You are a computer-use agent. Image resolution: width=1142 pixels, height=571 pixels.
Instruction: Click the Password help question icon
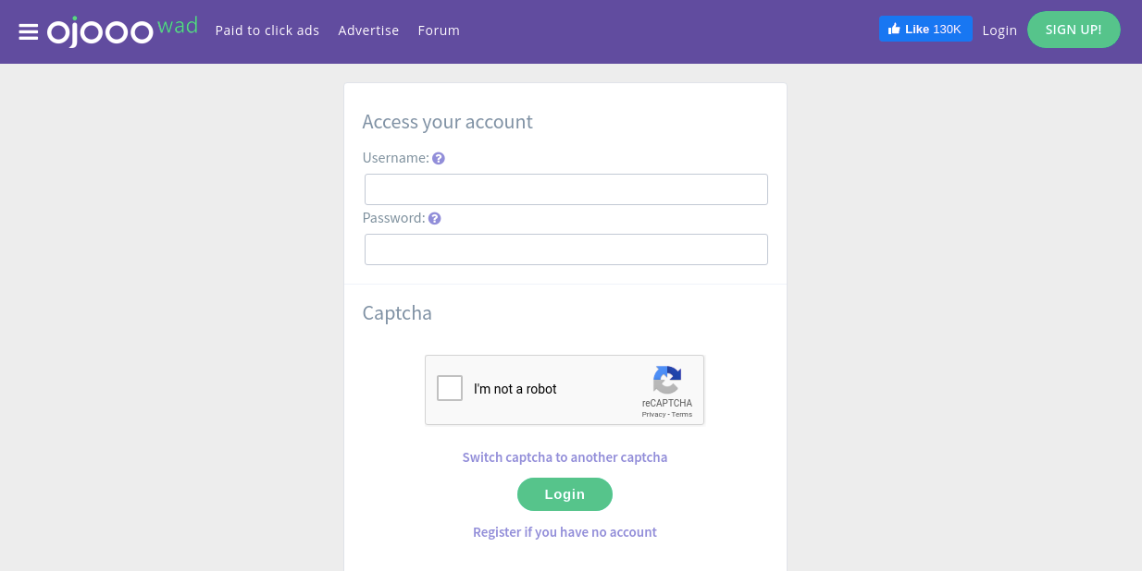click(435, 219)
